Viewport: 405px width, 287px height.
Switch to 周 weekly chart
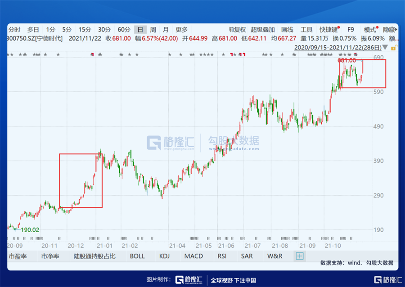(153, 30)
